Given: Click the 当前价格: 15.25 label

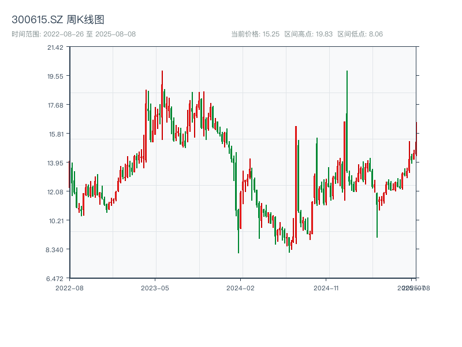Looking at the screenshot, I should pos(255,34).
